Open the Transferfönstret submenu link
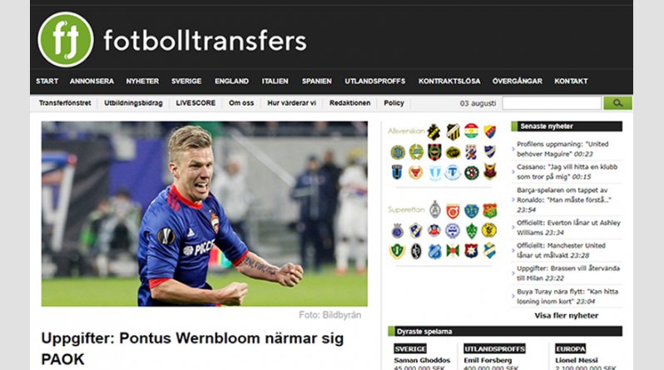Viewport: 664px width, 370px height. (x=65, y=103)
